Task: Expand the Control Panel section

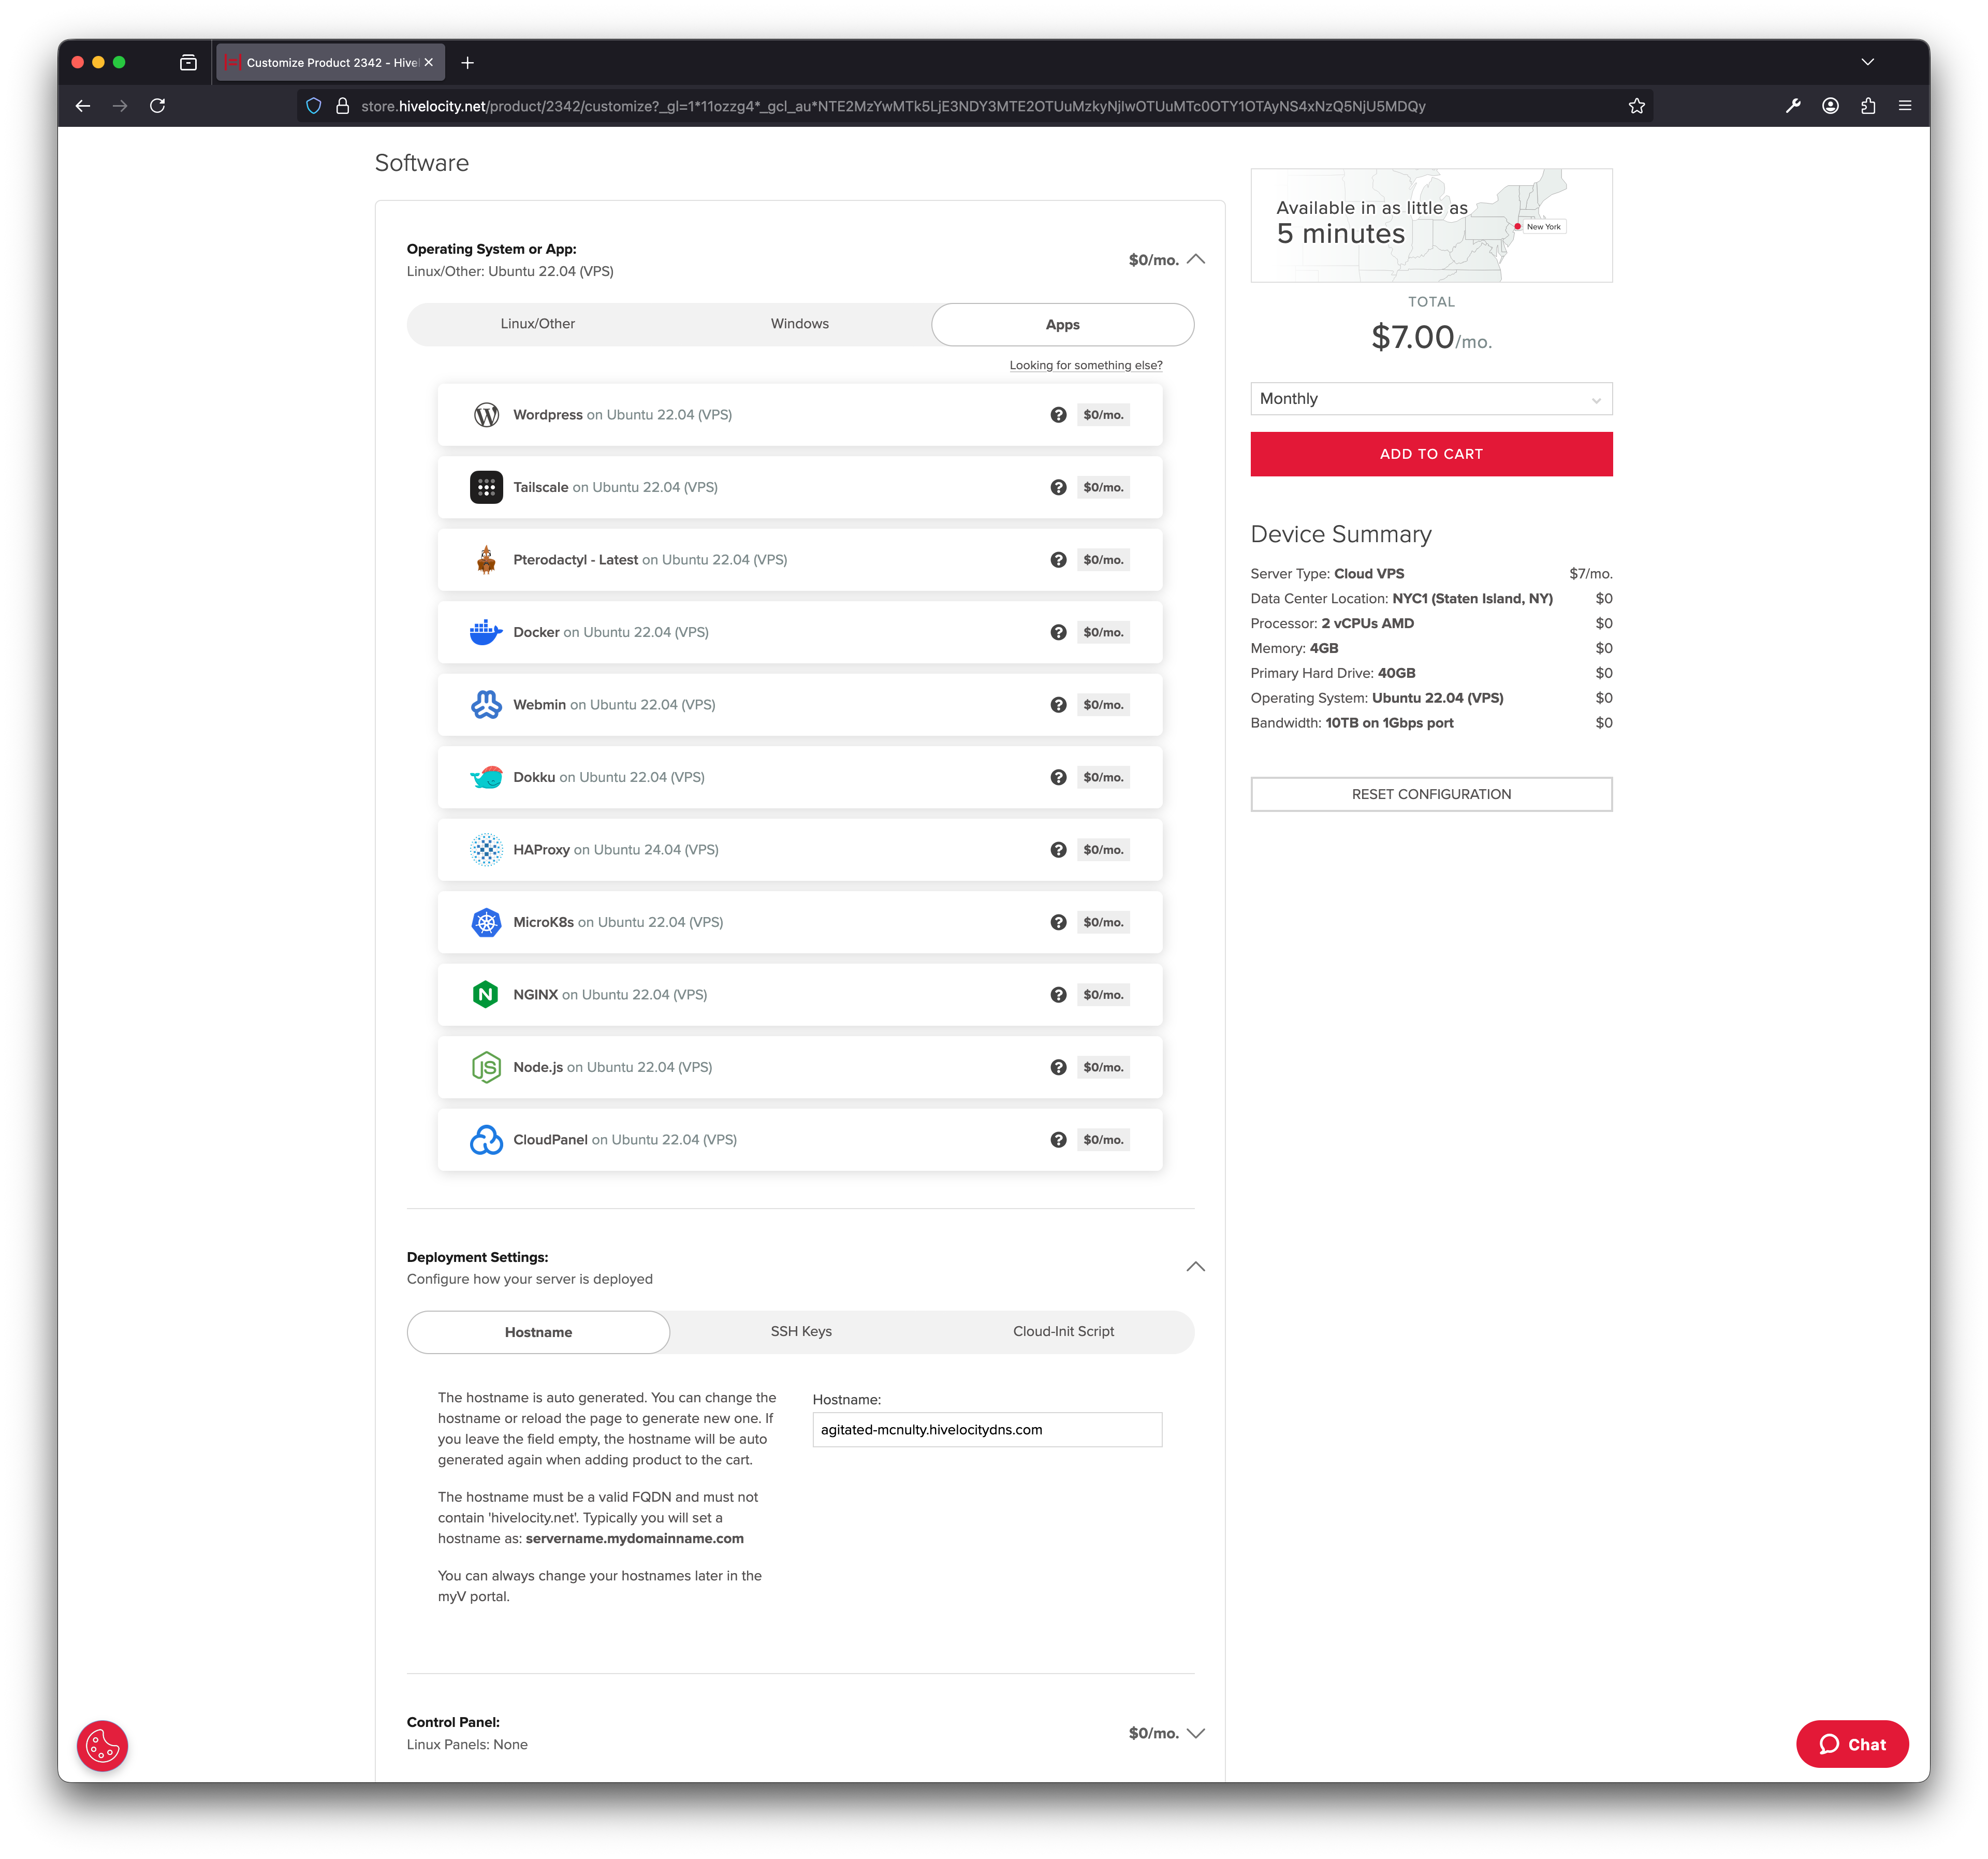Action: point(1195,1733)
